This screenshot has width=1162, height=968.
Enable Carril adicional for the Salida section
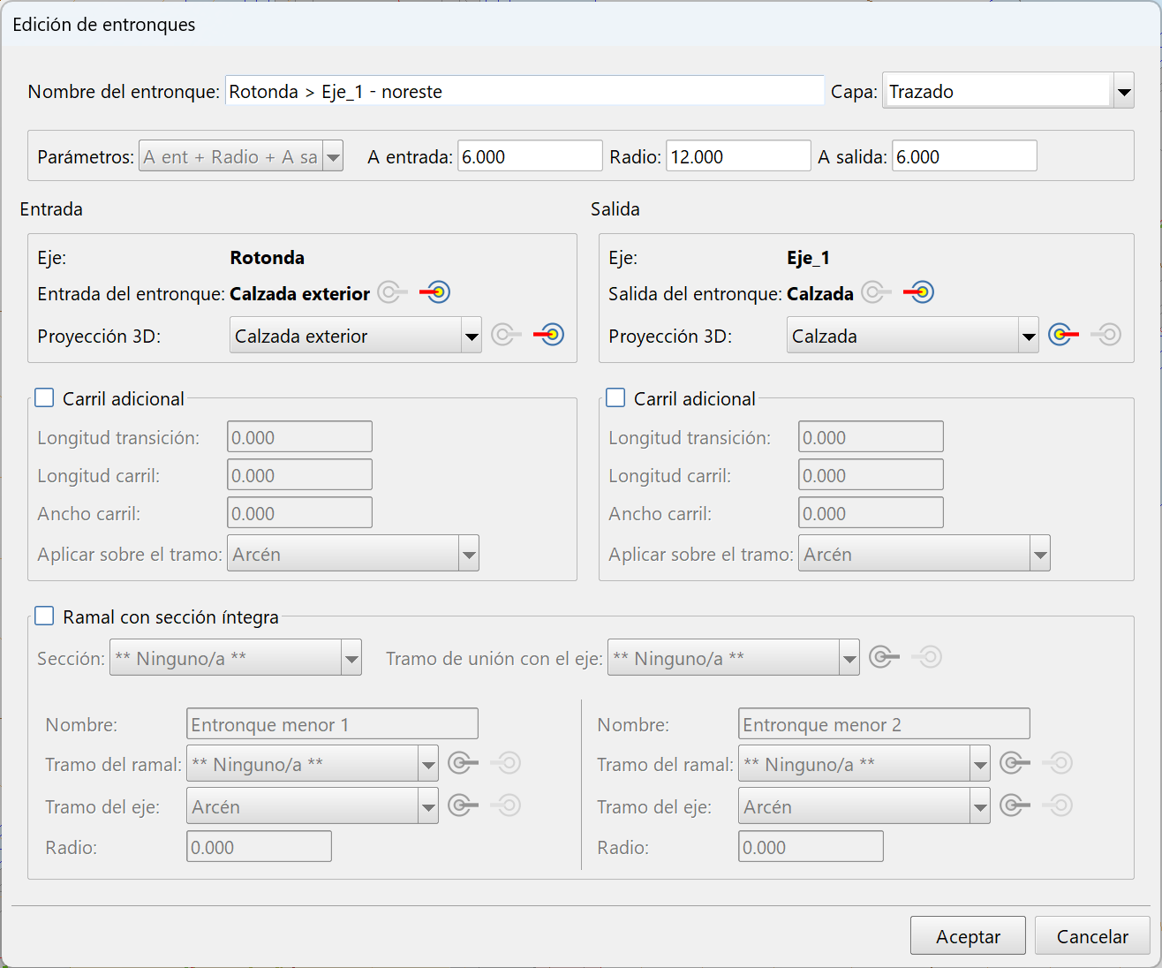pyautogui.click(x=615, y=397)
